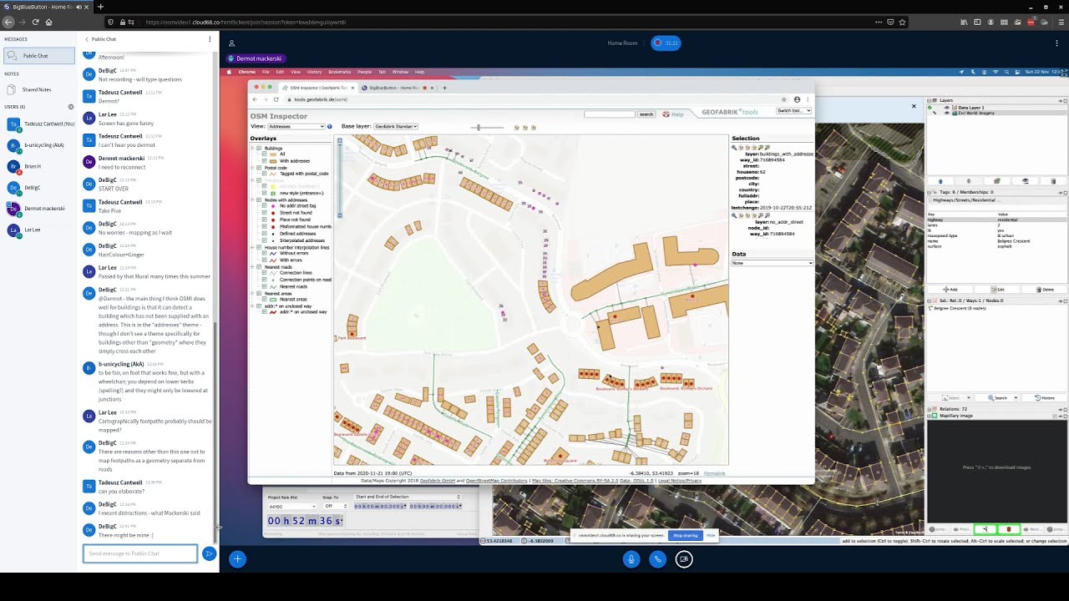This screenshot has width=1069, height=601.
Task: Toggle the share webcam button
Action: [684, 559]
